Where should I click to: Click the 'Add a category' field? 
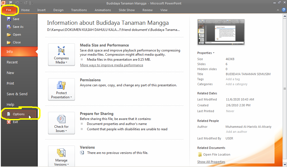tap(236, 84)
